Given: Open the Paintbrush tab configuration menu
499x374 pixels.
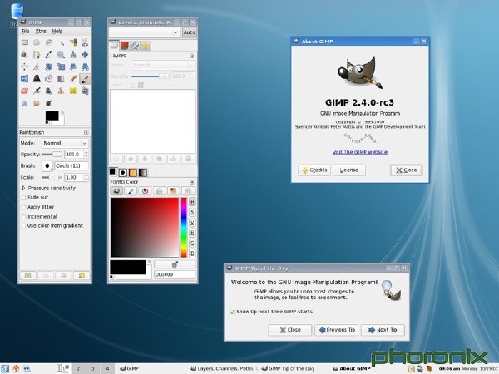Looking at the screenshot, I should pos(86,132).
